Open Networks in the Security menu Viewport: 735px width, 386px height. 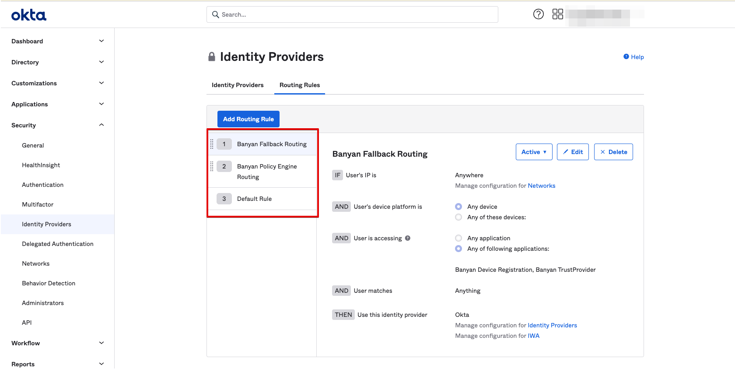point(36,263)
